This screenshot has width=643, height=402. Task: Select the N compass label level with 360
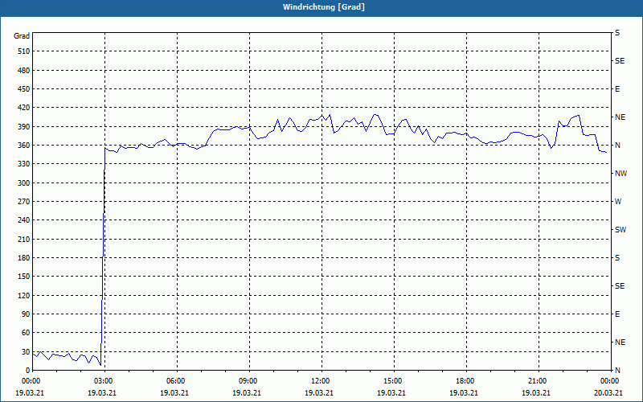point(617,146)
